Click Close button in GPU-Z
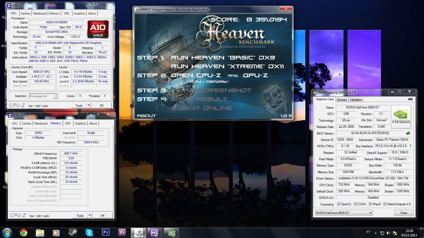The image size is (424, 238). [404, 213]
